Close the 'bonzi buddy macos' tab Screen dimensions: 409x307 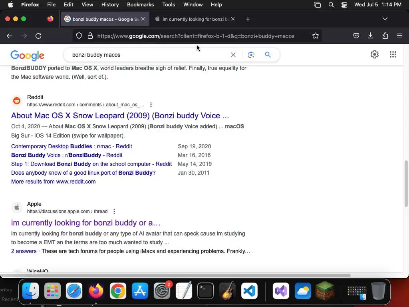click(143, 19)
